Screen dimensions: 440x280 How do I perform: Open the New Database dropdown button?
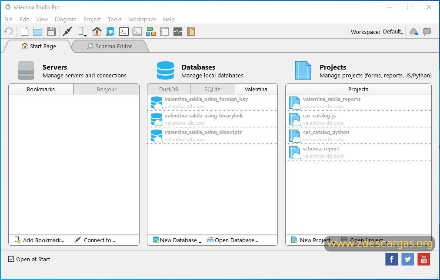(x=177, y=240)
